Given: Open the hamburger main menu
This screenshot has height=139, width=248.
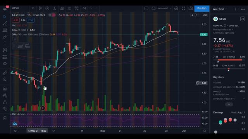Looking at the screenshot, I should [5, 8].
